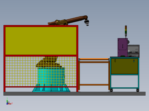This screenshot has height=111, width=149.
Task: Click the right handle on olive panel
Action: pos(134,61)
